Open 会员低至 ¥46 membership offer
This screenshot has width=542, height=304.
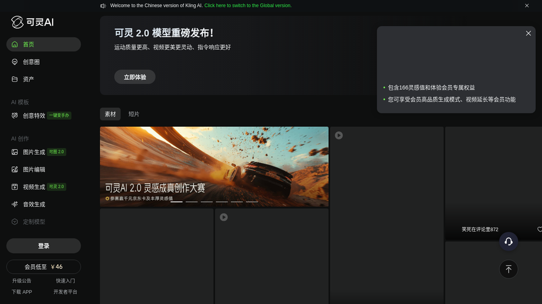click(x=43, y=267)
